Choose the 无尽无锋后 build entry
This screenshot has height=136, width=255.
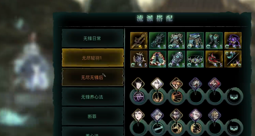tap(93, 77)
